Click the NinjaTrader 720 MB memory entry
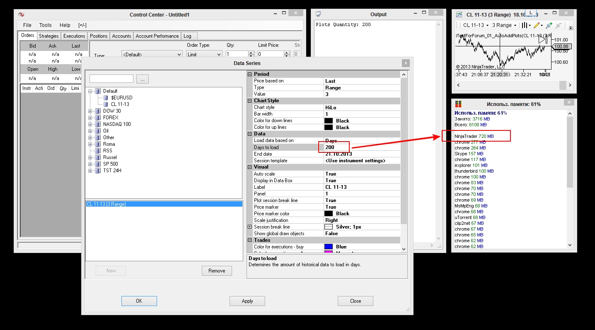Image resolution: width=595 pixels, height=330 pixels. click(x=474, y=136)
